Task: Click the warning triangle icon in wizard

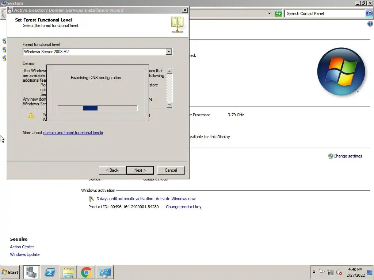Action: coord(31,116)
